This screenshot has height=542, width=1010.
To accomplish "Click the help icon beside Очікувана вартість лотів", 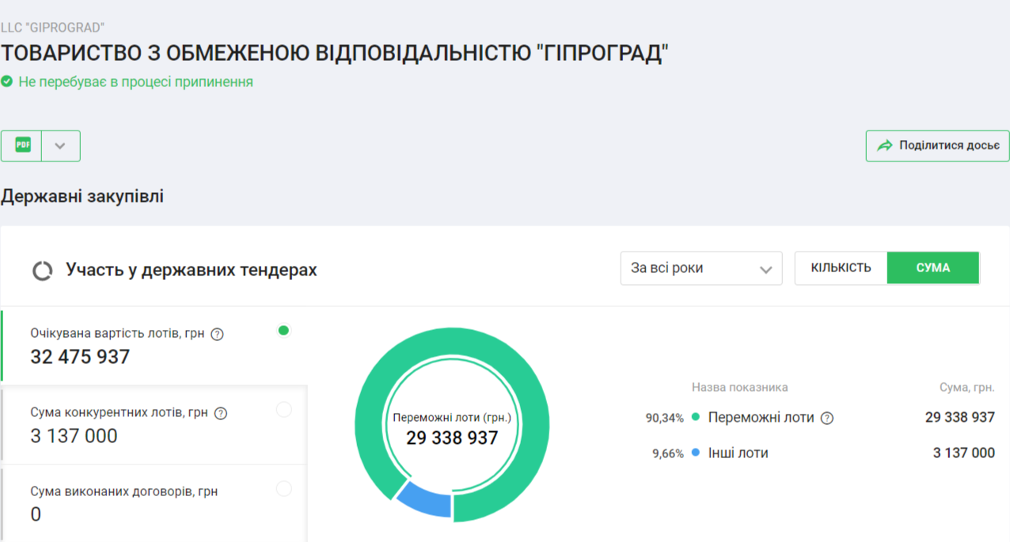I will [x=218, y=334].
